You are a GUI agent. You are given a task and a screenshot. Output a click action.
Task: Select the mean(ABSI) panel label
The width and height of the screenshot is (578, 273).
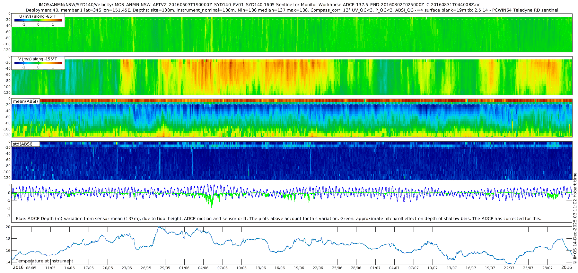[x=25, y=101]
